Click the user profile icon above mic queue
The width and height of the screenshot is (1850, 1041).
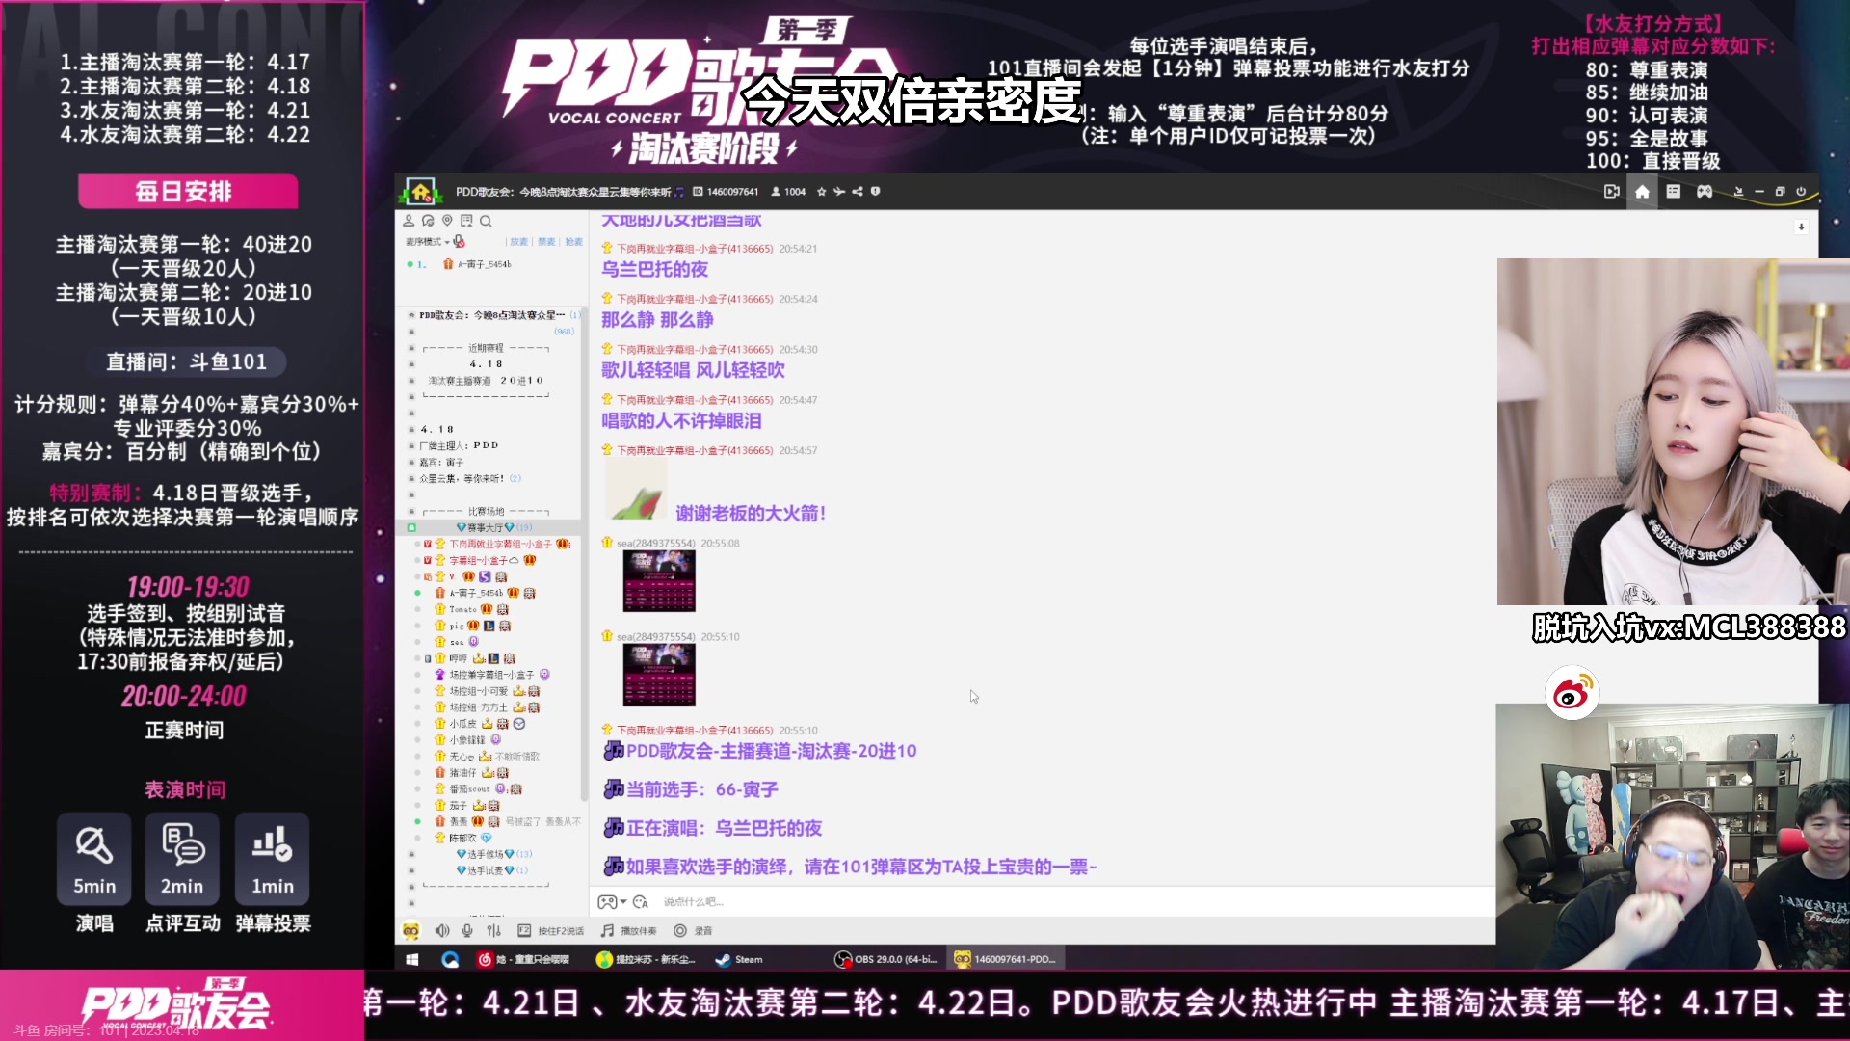409,221
